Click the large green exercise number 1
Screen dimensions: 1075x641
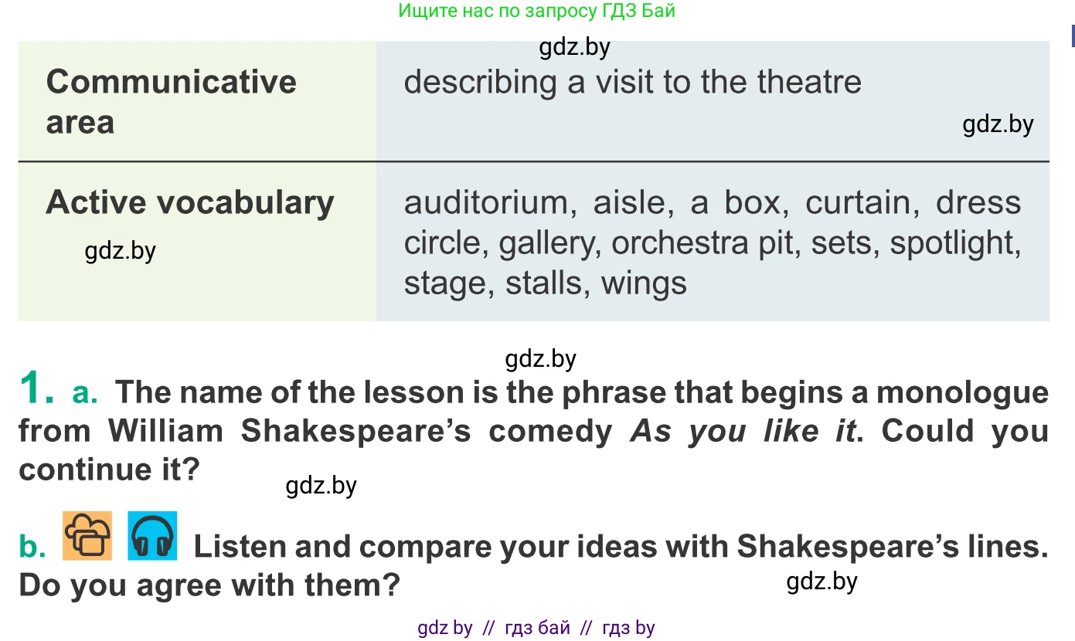[x=36, y=388]
